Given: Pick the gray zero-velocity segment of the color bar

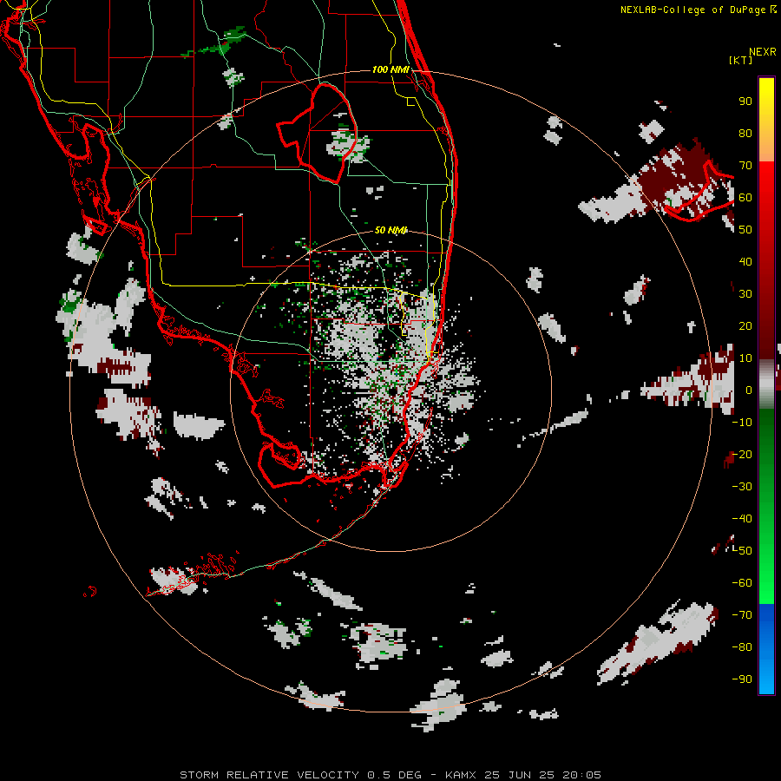Looking at the screenshot, I should (x=766, y=384).
